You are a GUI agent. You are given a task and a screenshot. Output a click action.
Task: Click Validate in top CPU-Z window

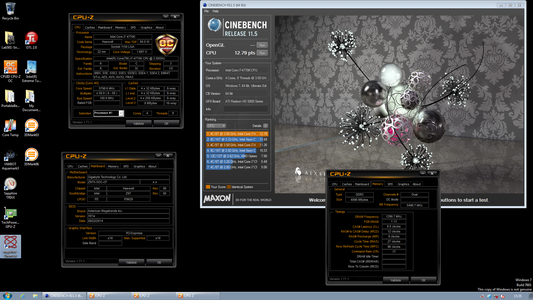(139, 124)
